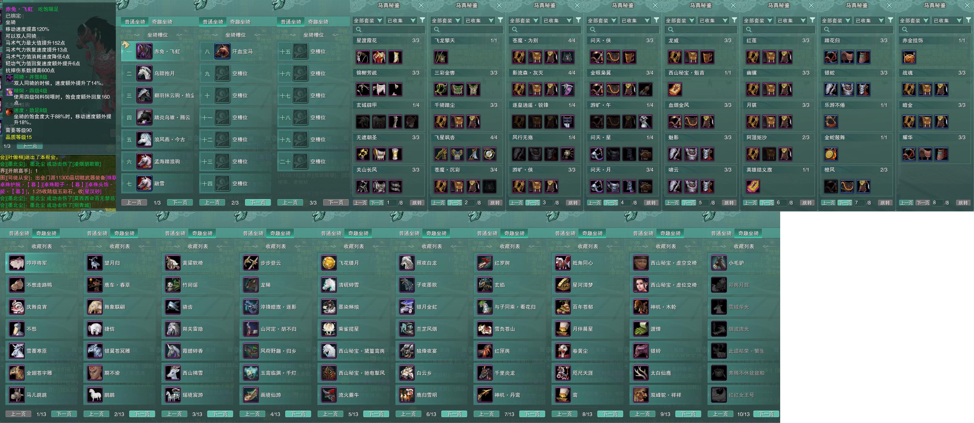The height and width of the screenshot is (423, 974).
Task: Open 奇趣坐骑 tab above 十五 empty slot list
Action: point(318,22)
